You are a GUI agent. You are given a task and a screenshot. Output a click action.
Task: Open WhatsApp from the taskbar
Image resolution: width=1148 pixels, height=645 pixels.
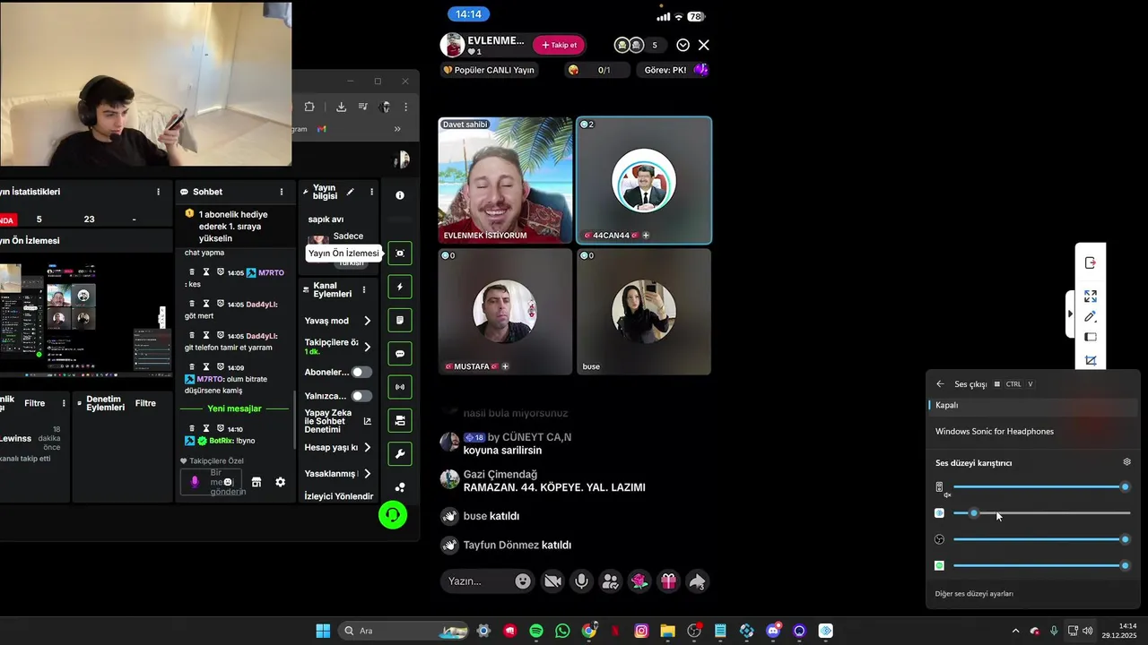[x=562, y=631]
